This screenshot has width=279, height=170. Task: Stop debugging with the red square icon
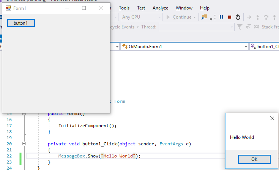(230, 17)
